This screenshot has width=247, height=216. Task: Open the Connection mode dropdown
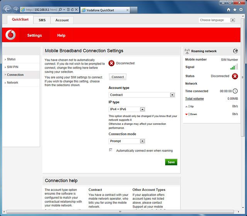coord(142,141)
